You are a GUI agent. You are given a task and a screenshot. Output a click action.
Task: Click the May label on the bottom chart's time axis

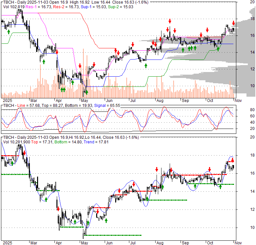[84, 243]
